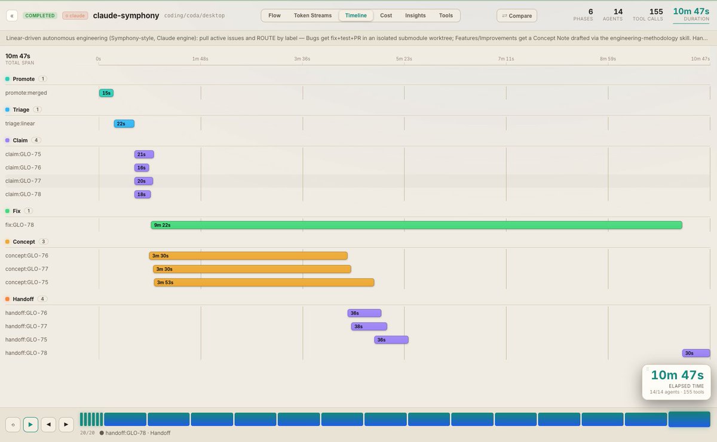
Task: Click the green fix:GLO-78 9m 22s bar
Action: (x=416, y=225)
